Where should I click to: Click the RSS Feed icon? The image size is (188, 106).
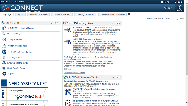point(66,69)
